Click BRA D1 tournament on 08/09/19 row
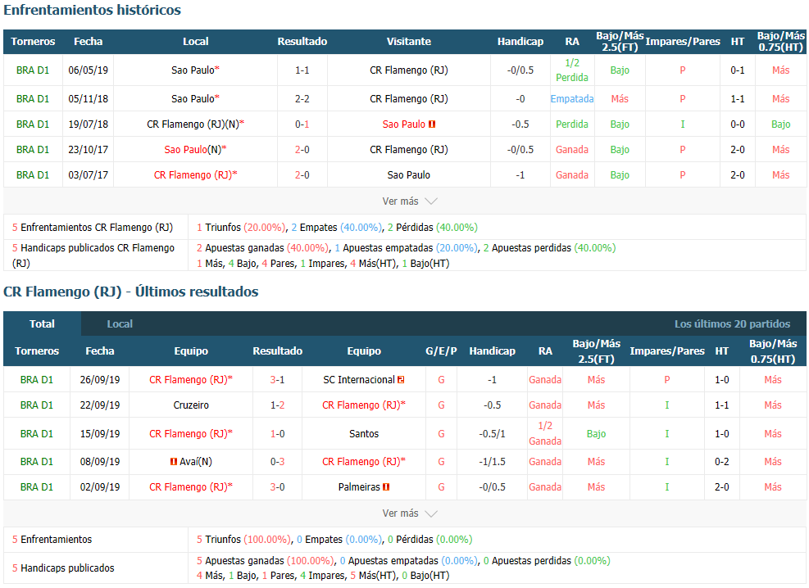The height and width of the screenshot is (588, 809). click(x=37, y=462)
